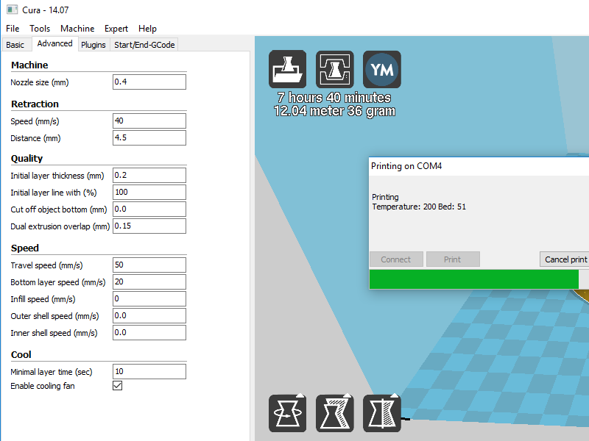Click the '7 hours 40 minutes' estimate text
Viewport: 589px width, 441px height.
tap(334, 98)
